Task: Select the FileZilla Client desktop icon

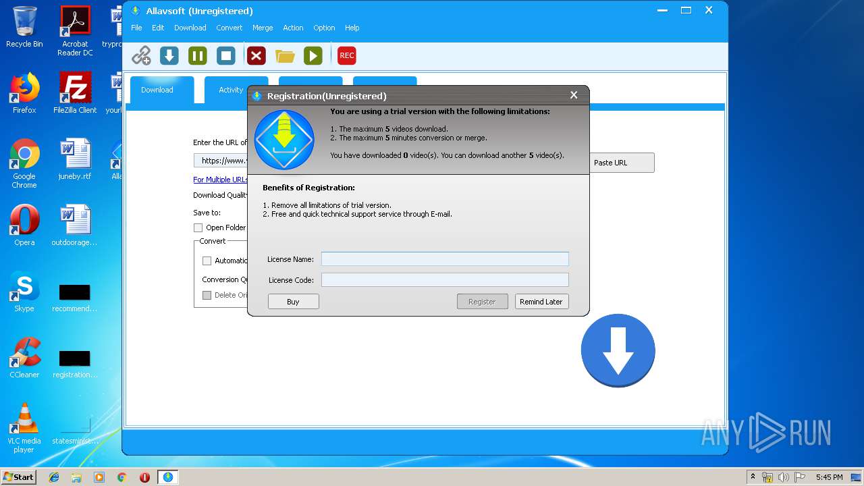Action: [75, 92]
